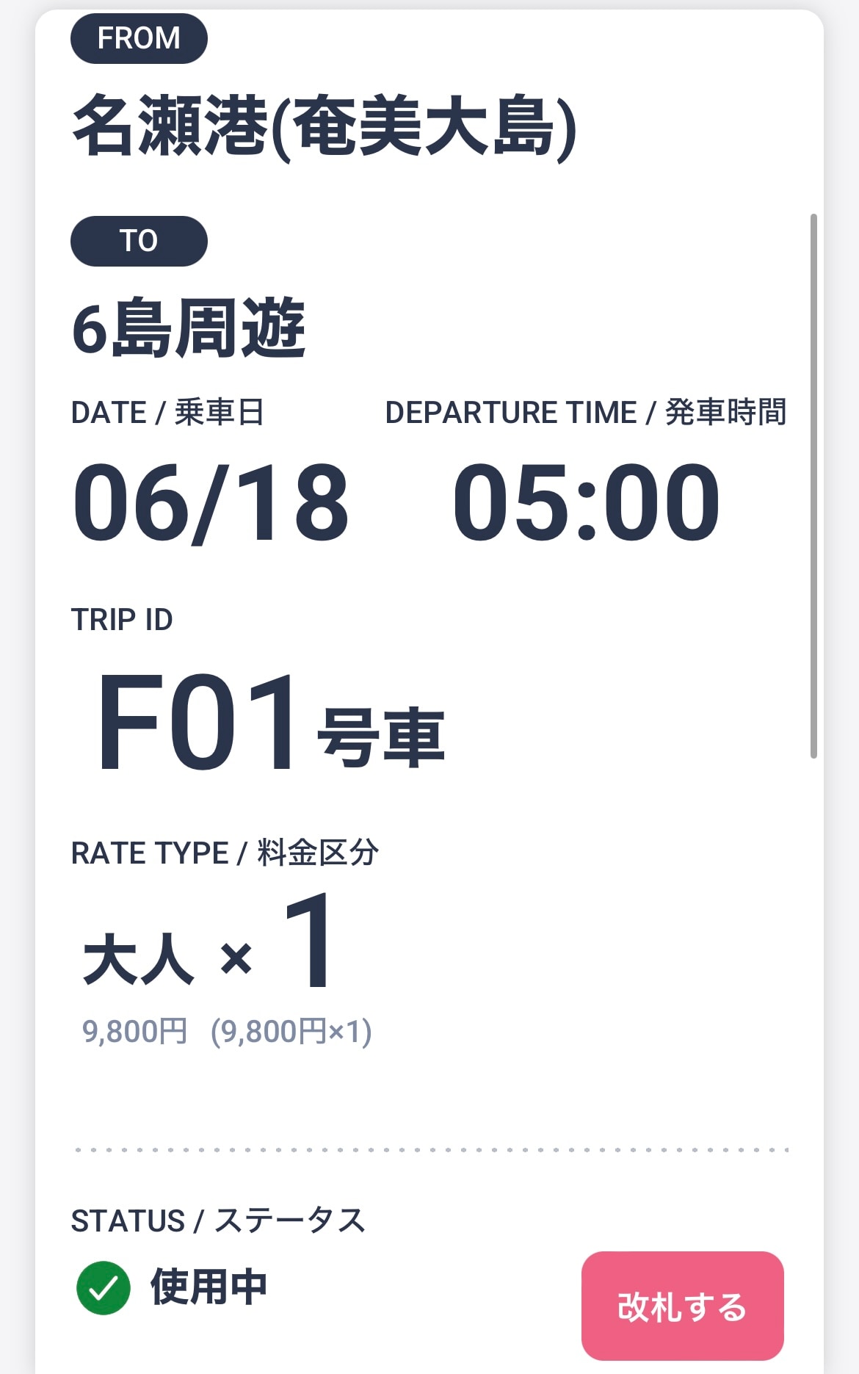The height and width of the screenshot is (1374, 859).
Task: Click the RATE TYPE / 料金区分 label
Action: point(225,853)
